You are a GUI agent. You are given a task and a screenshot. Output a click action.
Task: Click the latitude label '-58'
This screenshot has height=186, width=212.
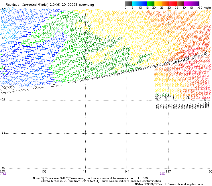pyautogui.click(x=3, y=133)
